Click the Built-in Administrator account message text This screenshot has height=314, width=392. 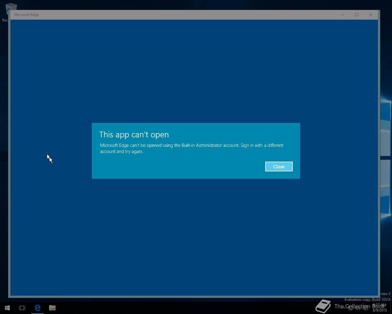click(192, 148)
